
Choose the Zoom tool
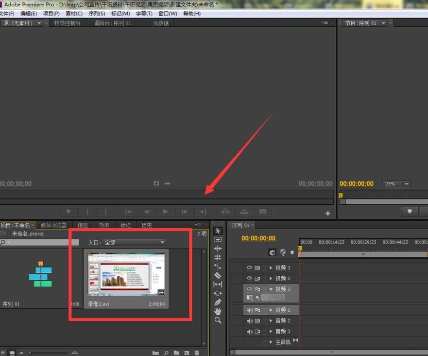click(218, 320)
